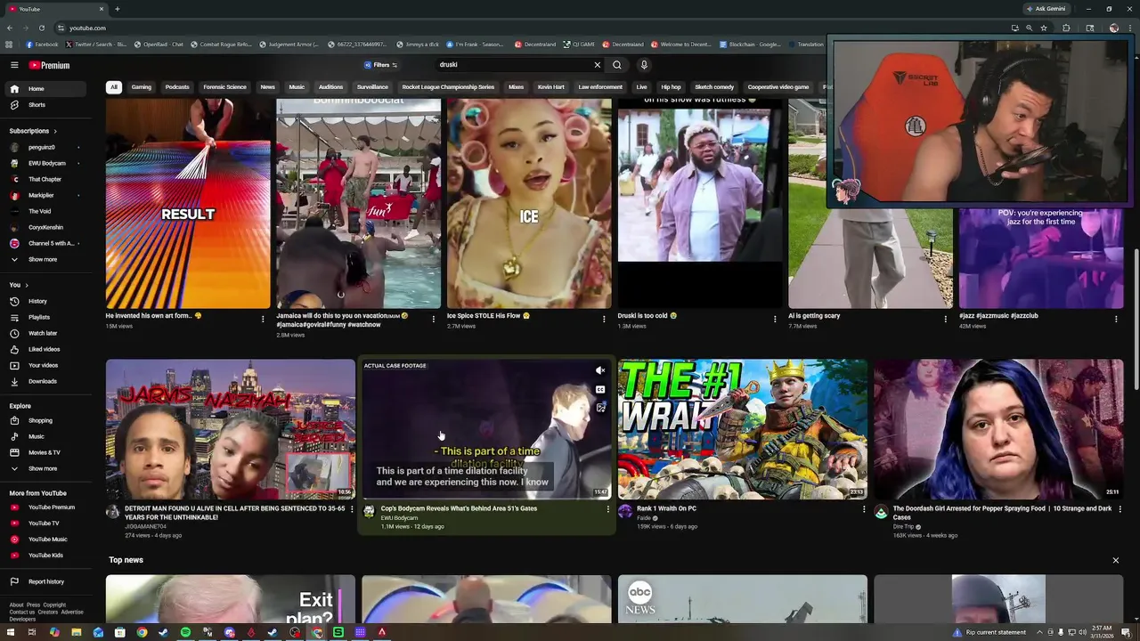This screenshot has height=641, width=1140.
Task: Open Your videos in the sidebar
Action: (45, 365)
